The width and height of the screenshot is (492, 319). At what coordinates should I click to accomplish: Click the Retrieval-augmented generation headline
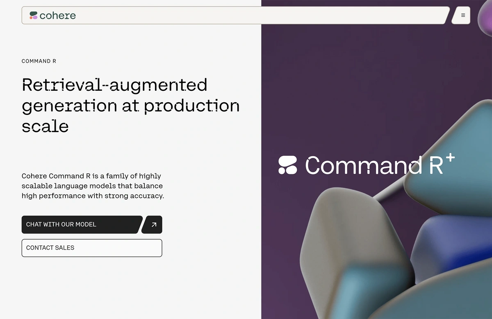pyautogui.click(x=130, y=106)
